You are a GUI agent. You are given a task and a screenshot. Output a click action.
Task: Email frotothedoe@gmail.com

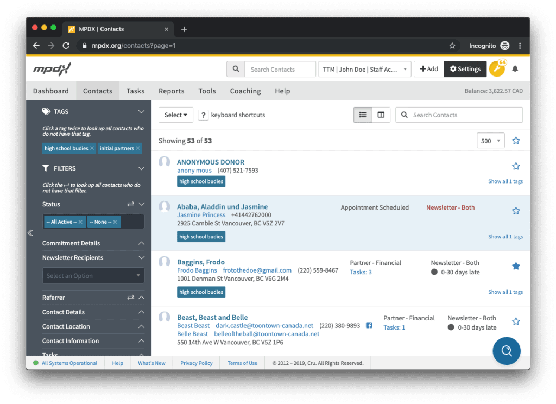pos(257,270)
